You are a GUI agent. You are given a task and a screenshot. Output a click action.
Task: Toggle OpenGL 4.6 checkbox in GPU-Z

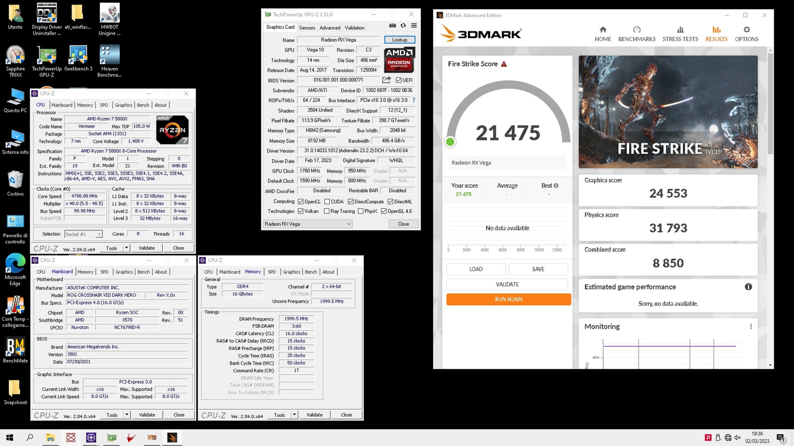click(x=384, y=211)
